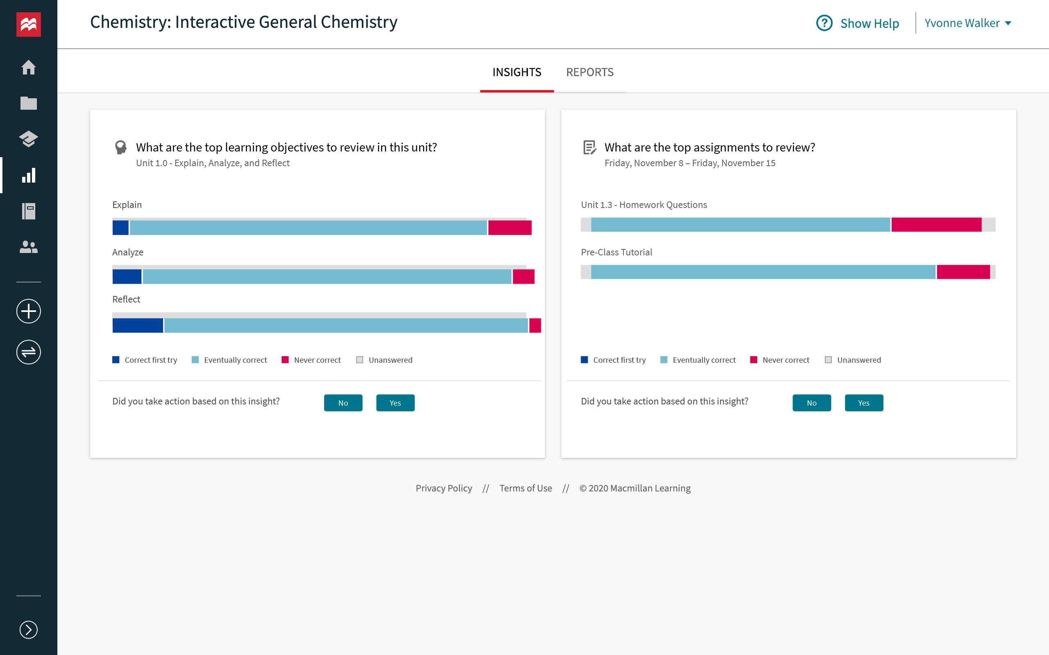Click the Friday, November 8 date range text
This screenshot has height=655, width=1049.
(x=690, y=163)
